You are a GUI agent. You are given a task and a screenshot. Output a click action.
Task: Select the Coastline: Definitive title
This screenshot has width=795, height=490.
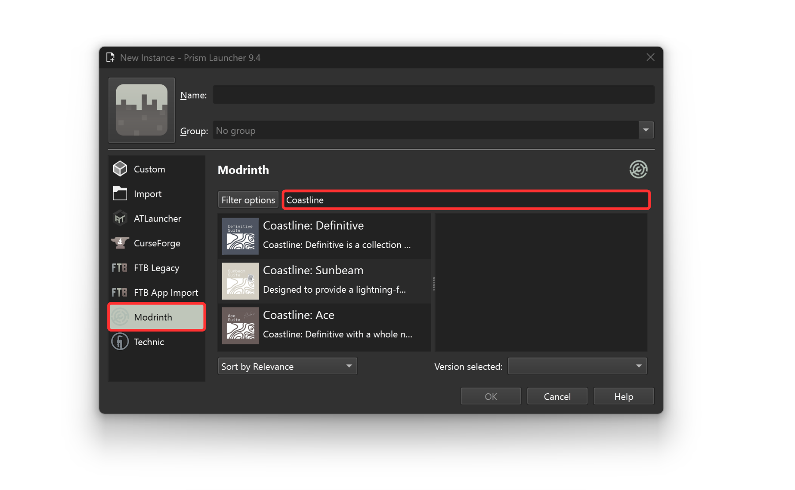(x=313, y=226)
